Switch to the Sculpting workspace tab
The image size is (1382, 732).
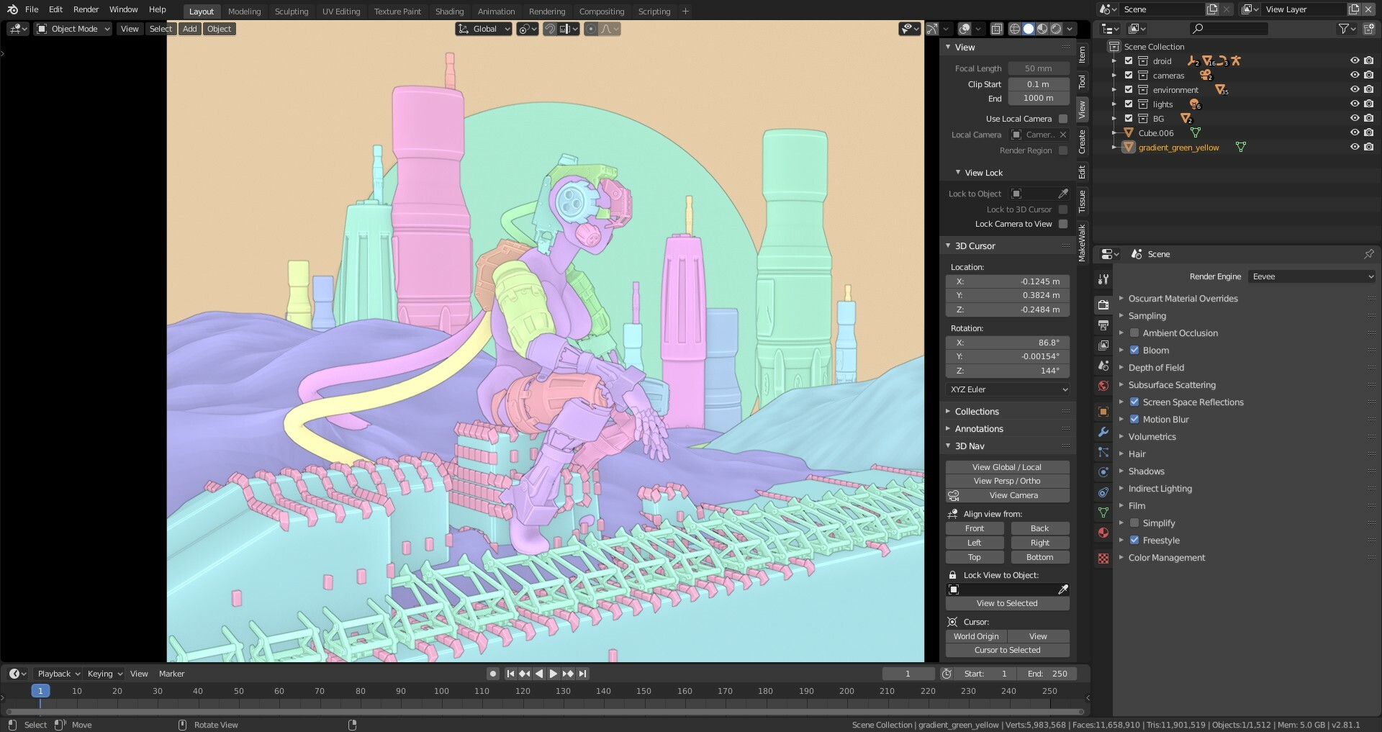click(292, 12)
